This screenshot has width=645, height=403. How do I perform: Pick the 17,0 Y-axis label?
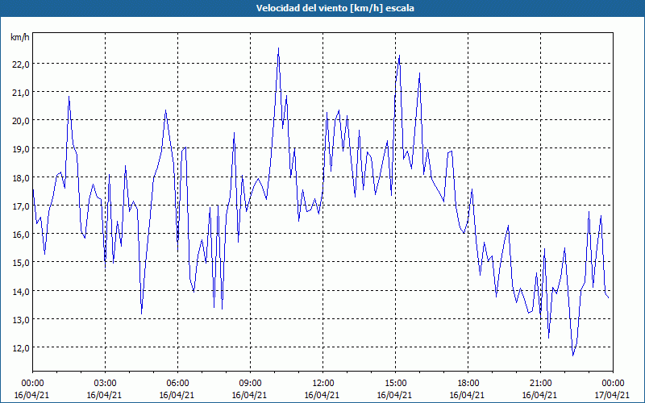[x=21, y=206]
